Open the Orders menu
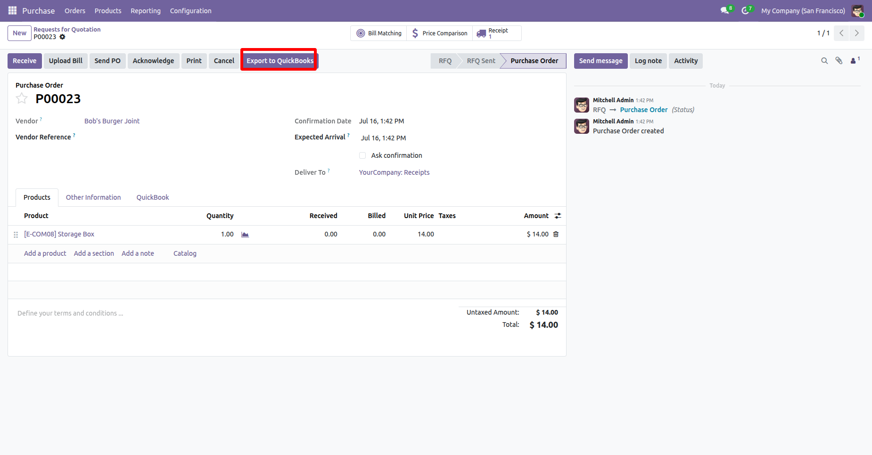 (75, 10)
